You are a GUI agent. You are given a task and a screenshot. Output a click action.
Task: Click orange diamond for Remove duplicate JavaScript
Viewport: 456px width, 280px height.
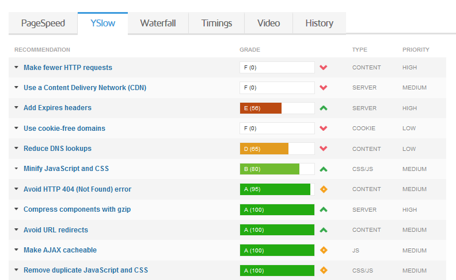[324, 270]
